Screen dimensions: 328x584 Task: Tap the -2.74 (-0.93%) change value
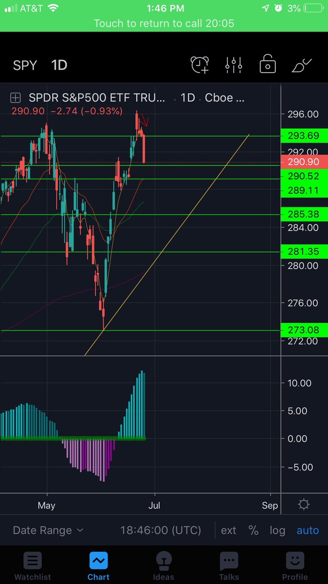(x=86, y=111)
